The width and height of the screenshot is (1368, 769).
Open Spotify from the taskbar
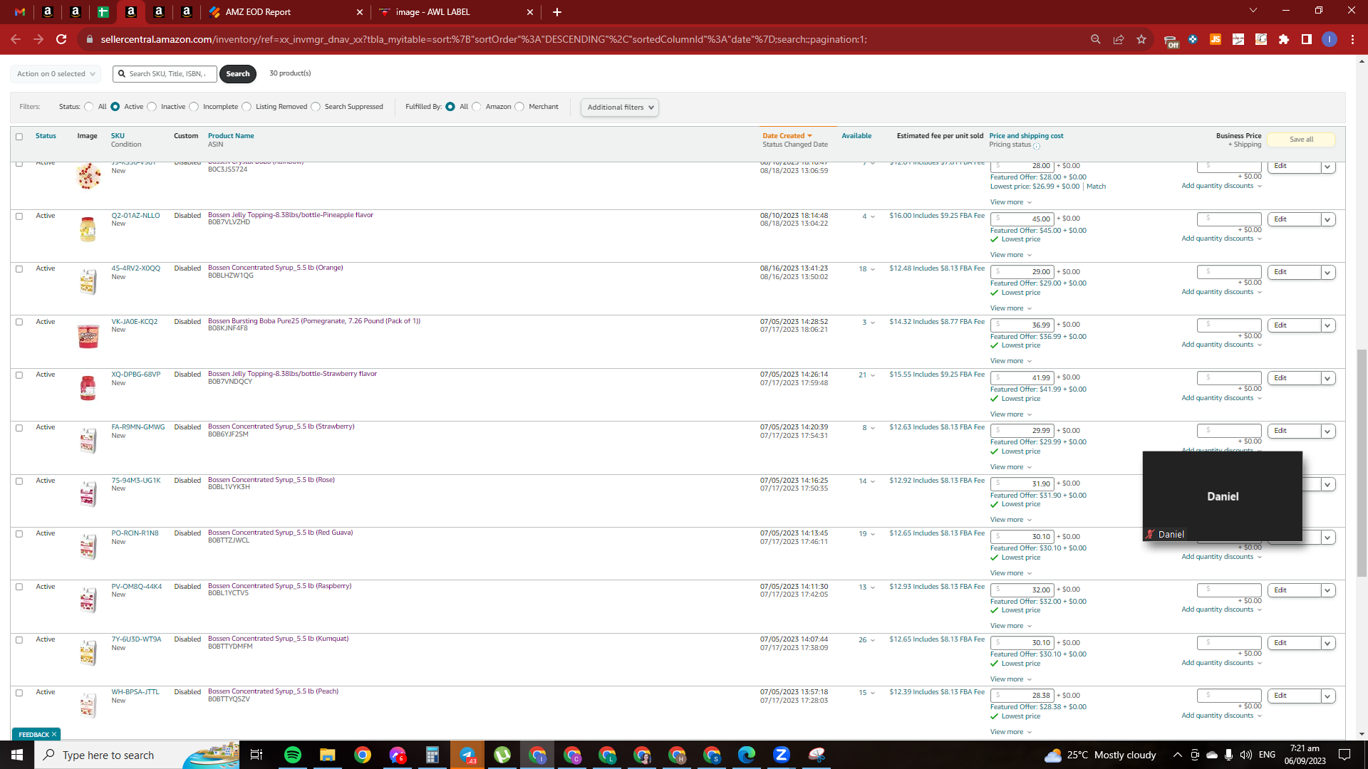click(x=293, y=755)
